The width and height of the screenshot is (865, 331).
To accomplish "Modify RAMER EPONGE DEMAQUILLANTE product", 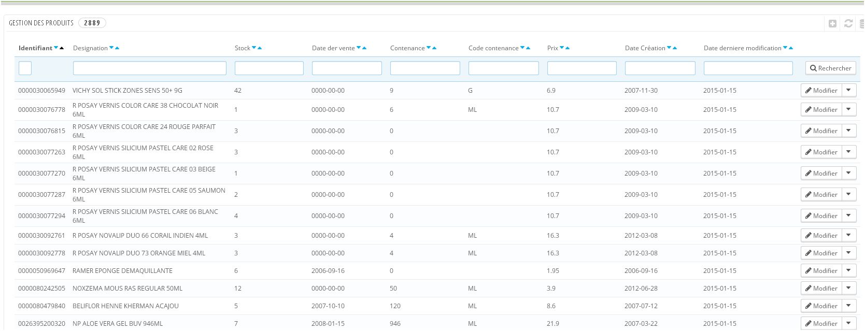I will [821, 270].
